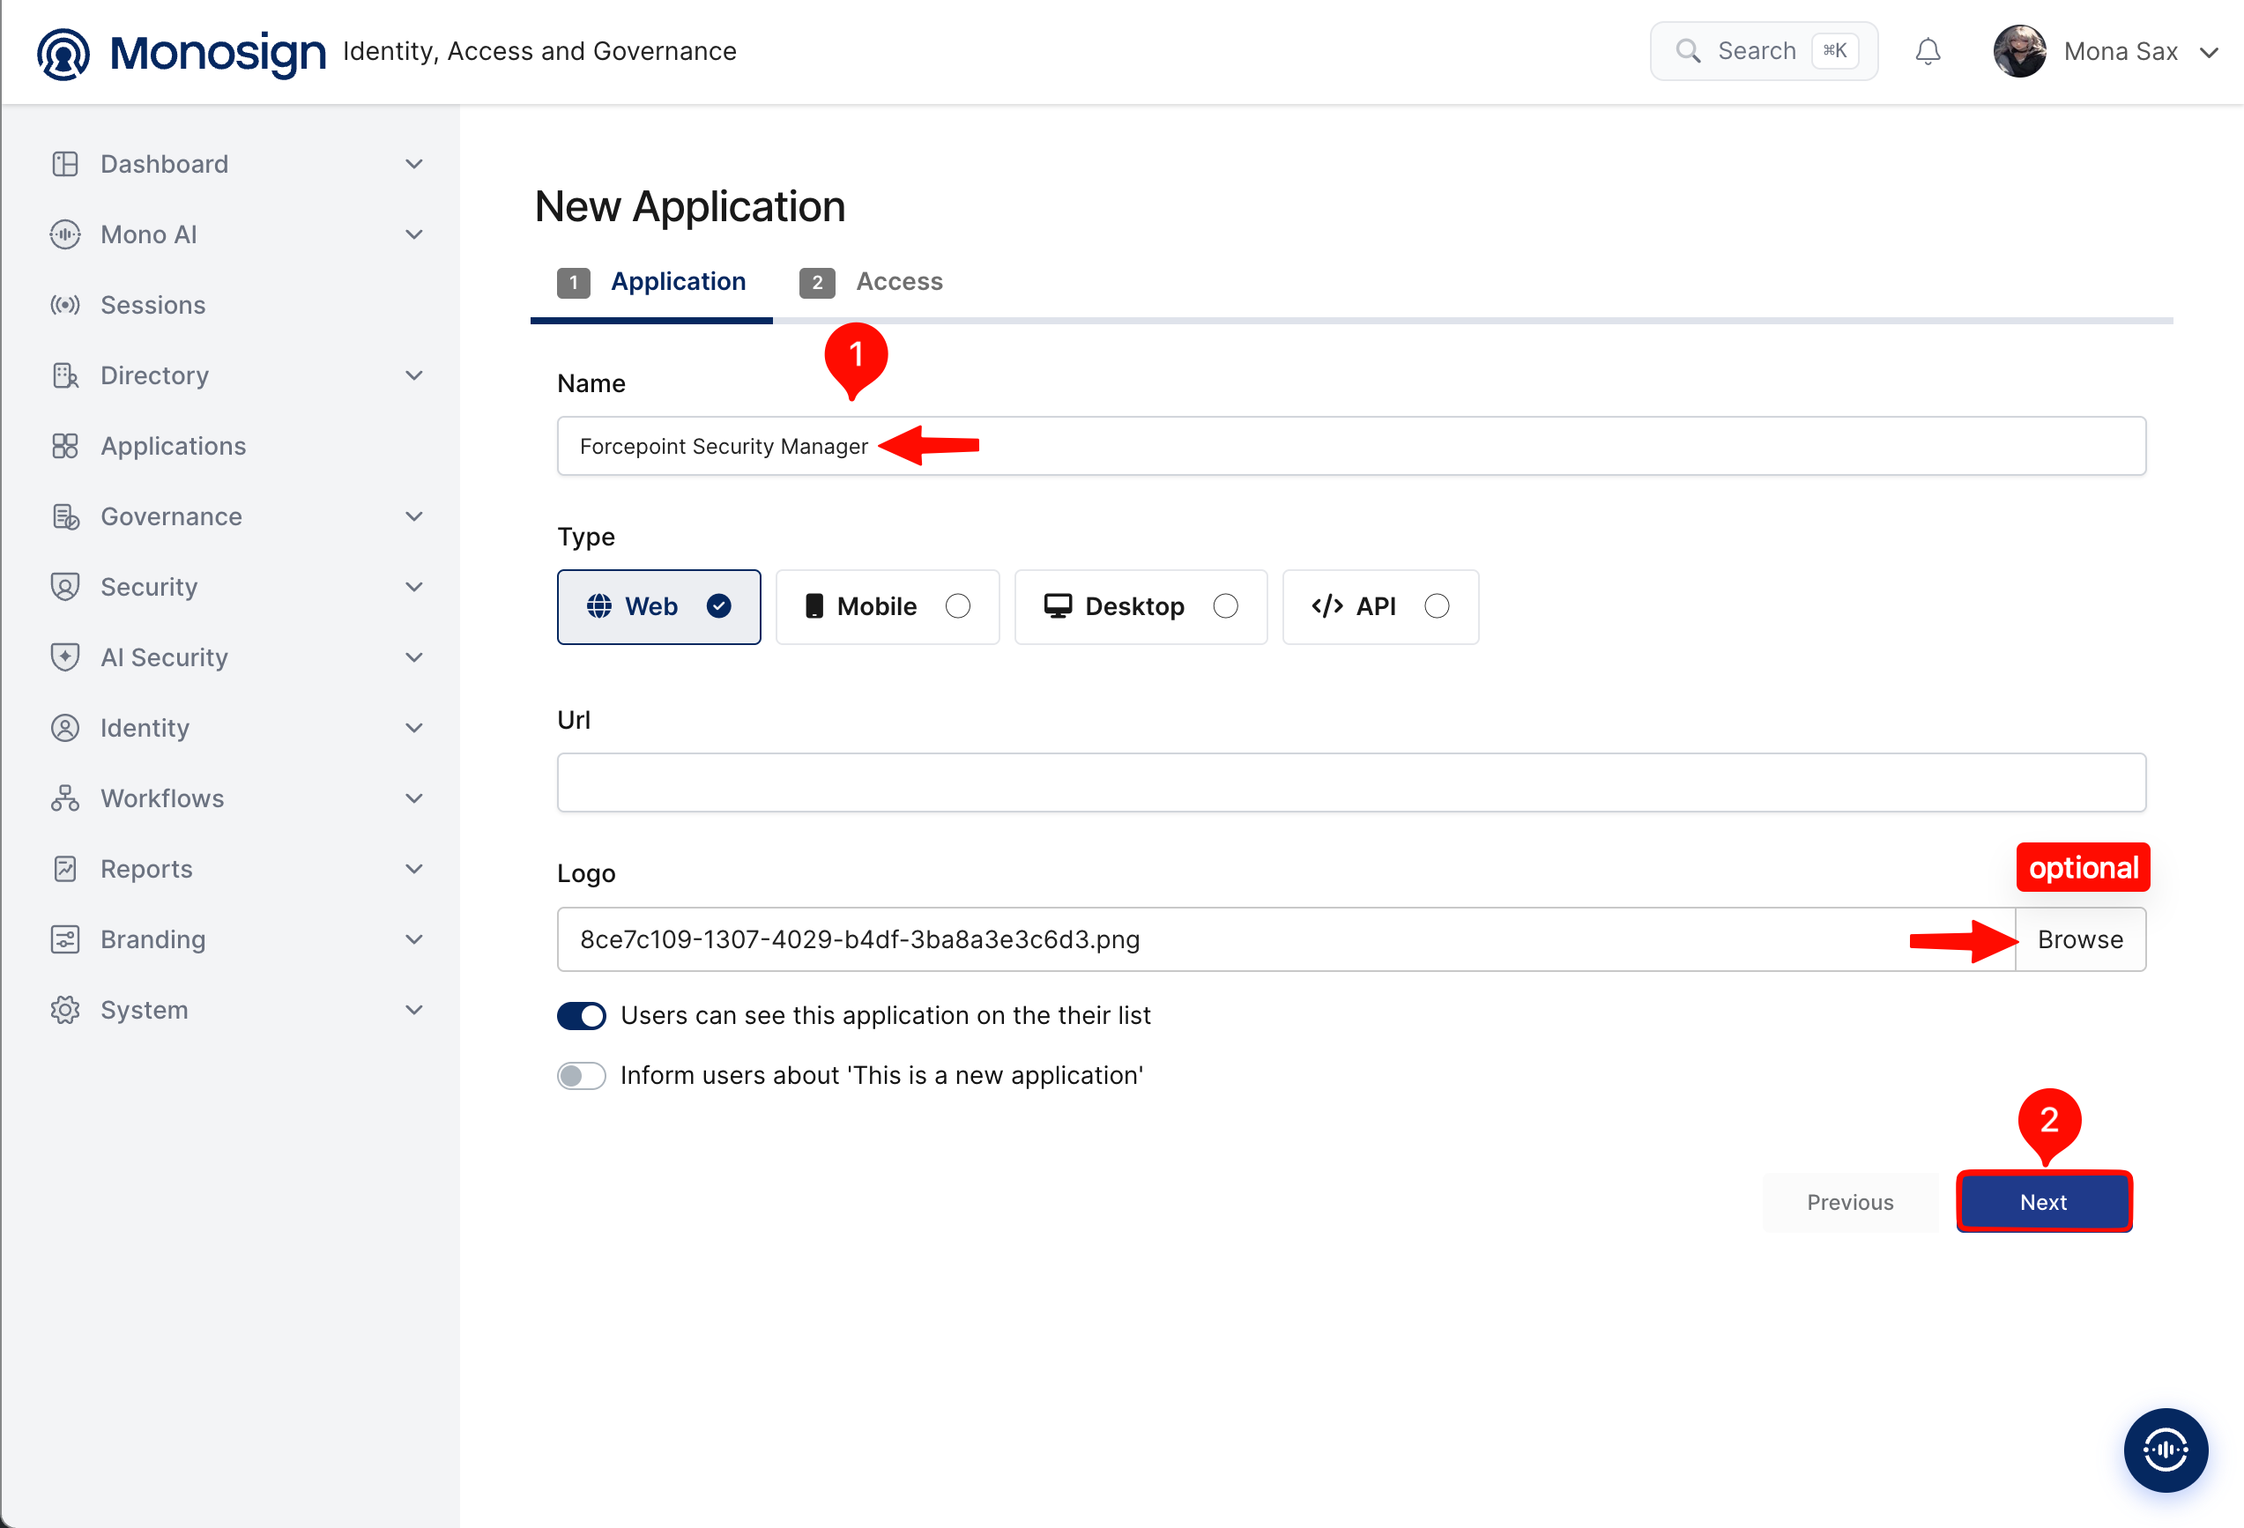Expand the Mono AI menu chevron
Screen dimensions: 2244x1528
(x=414, y=234)
